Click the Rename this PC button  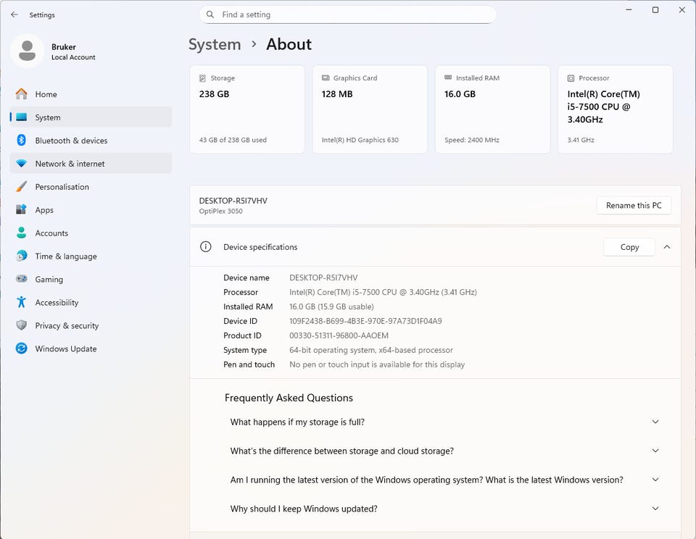point(634,206)
